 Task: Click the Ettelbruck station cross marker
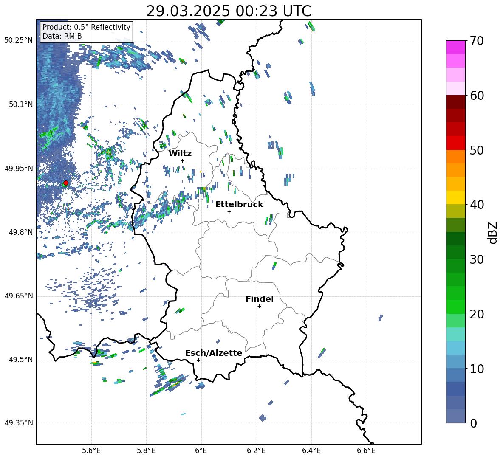point(229,211)
